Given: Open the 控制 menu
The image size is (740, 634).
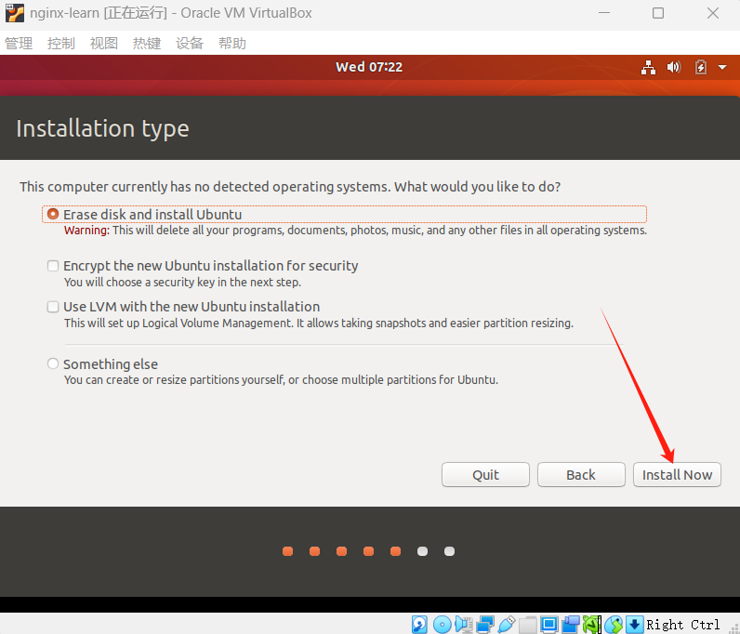Looking at the screenshot, I should (61, 44).
